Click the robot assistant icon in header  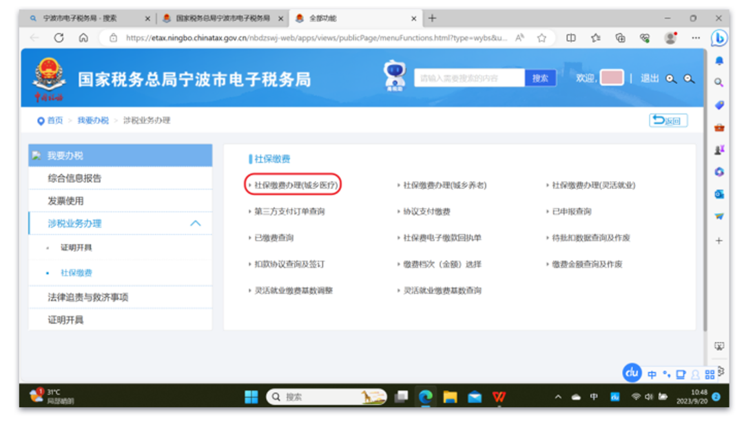(x=394, y=76)
